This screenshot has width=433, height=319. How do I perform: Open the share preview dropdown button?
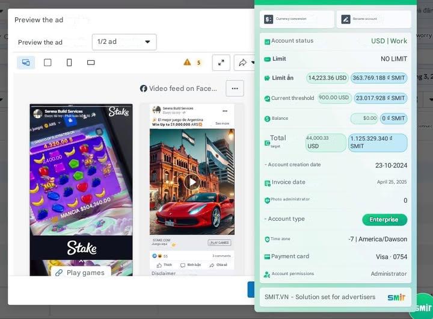coord(244,63)
